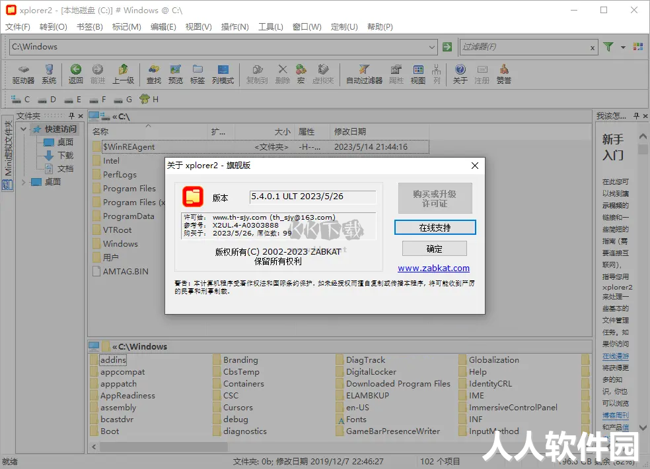
Task: Switch to drive G in drive bar
Action: pyautogui.click(x=123, y=100)
